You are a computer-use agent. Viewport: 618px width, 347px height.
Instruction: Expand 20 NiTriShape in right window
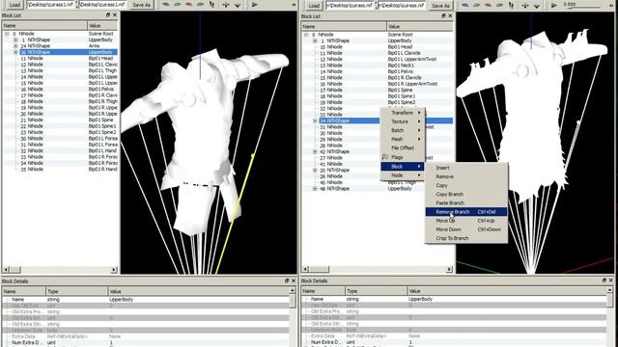(x=316, y=170)
